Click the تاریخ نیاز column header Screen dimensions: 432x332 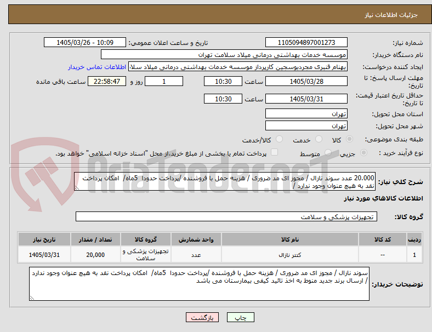click(44, 239)
